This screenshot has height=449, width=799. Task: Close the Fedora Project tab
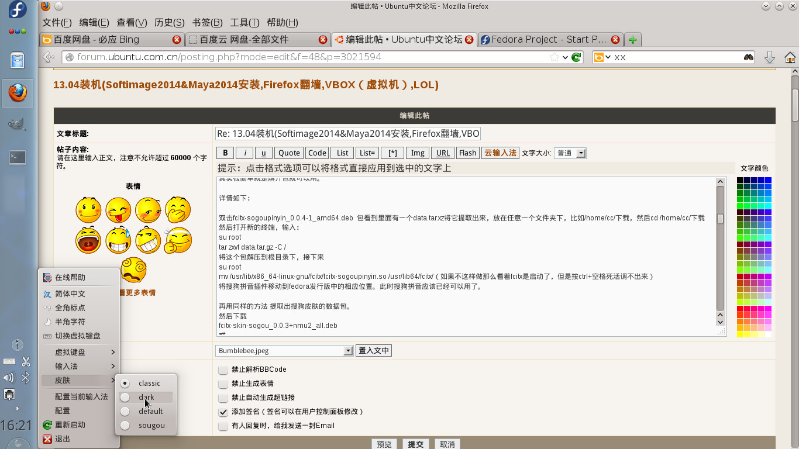coord(615,40)
